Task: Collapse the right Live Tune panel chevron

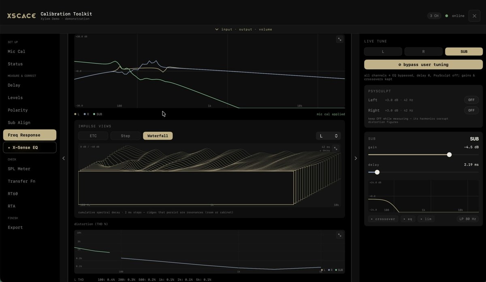Action: pyautogui.click(x=356, y=158)
